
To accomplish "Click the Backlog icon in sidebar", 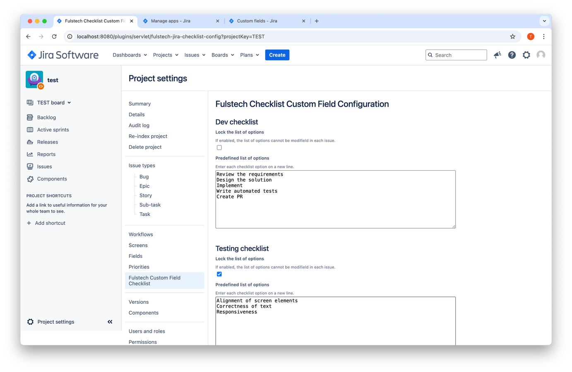I will pyautogui.click(x=30, y=117).
